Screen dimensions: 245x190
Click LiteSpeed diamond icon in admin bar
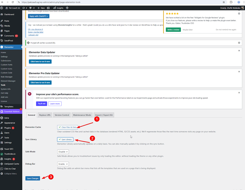click(67, 8)
